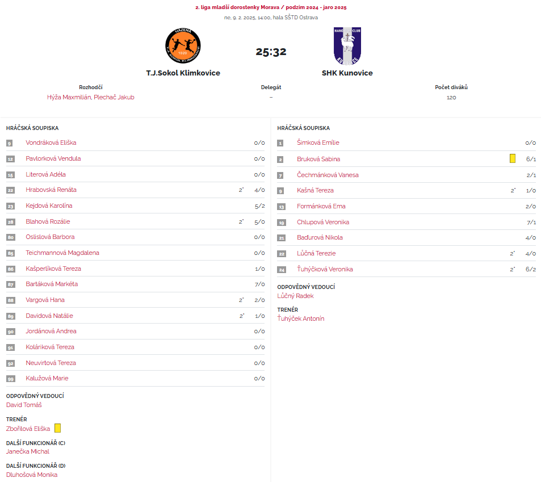
Task: Click the 25:32 match score
Action: [271, 52]
